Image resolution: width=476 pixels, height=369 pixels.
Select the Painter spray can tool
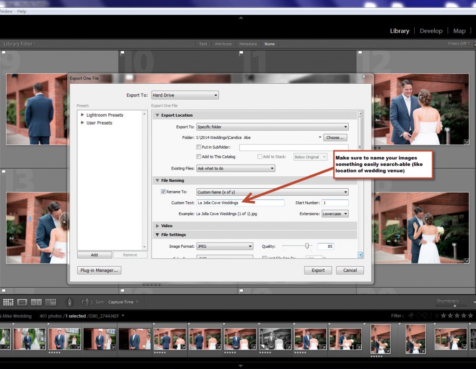[x=69, y=302]
